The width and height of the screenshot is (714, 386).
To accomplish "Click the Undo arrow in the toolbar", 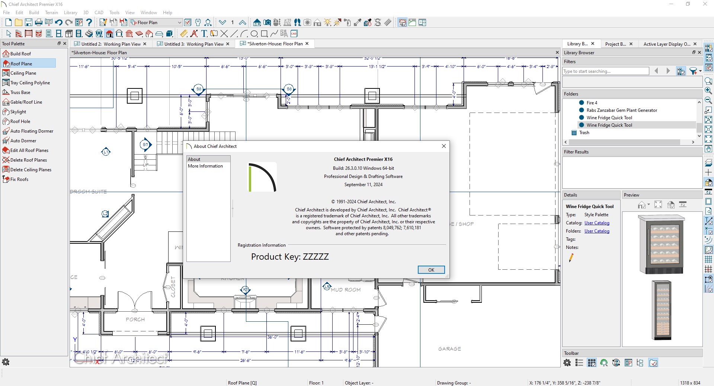I will tap(58, 23).
